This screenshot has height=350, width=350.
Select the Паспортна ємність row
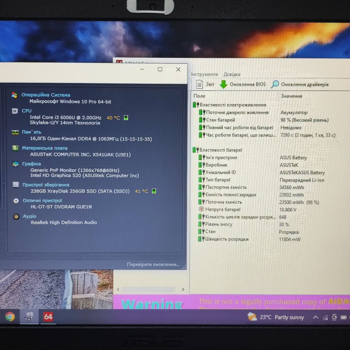(x=251, y=187)
